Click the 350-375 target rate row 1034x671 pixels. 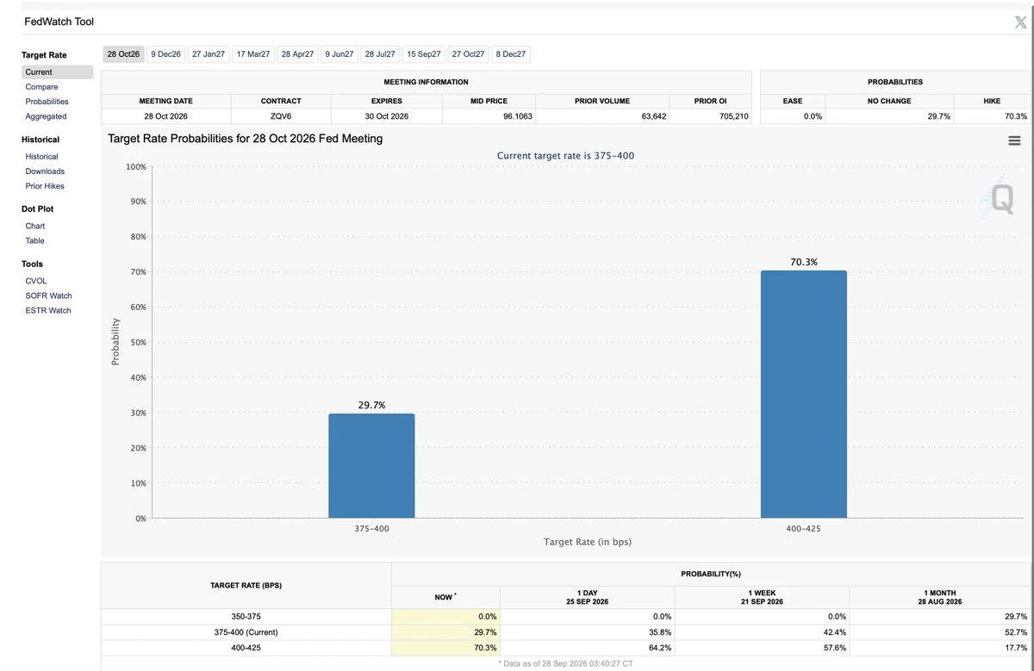coord(565,617)
